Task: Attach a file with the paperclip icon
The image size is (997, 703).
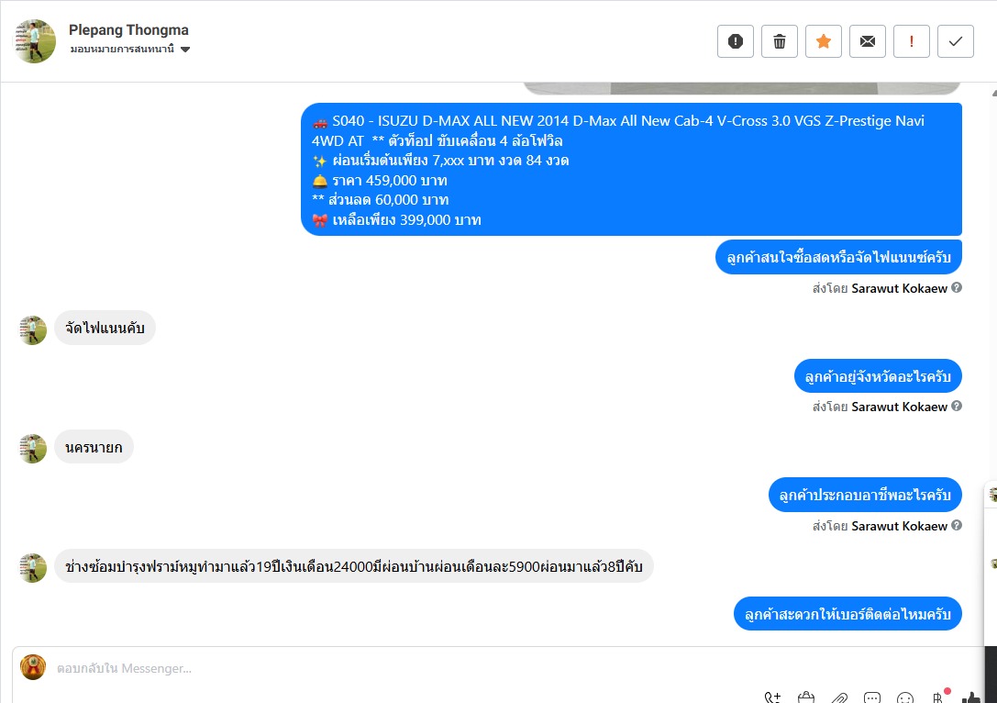Action: pyautogui.click(x=838, y=697)
